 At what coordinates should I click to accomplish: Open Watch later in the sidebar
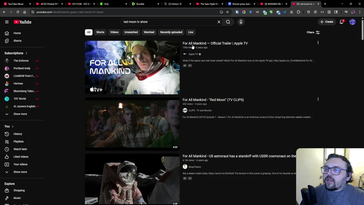click(20, 149)
